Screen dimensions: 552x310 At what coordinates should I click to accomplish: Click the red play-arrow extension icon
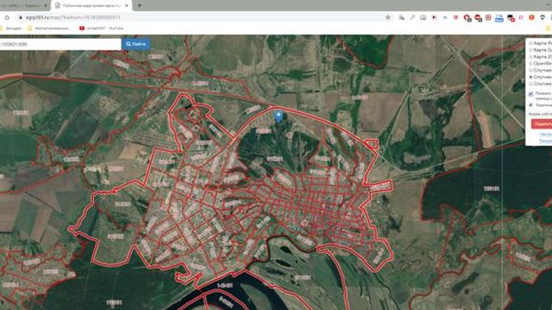[x=435, y=17]
